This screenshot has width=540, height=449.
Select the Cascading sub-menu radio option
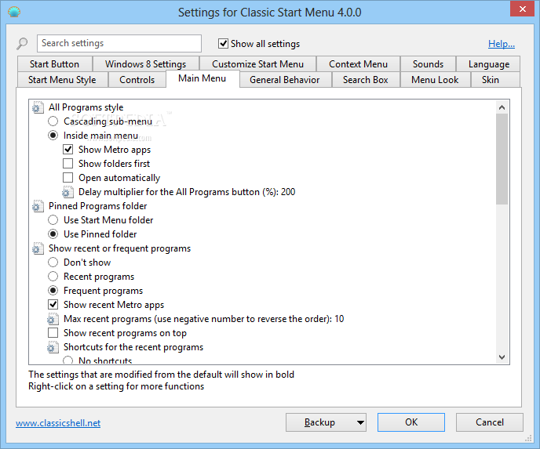(x=53, y=121)
